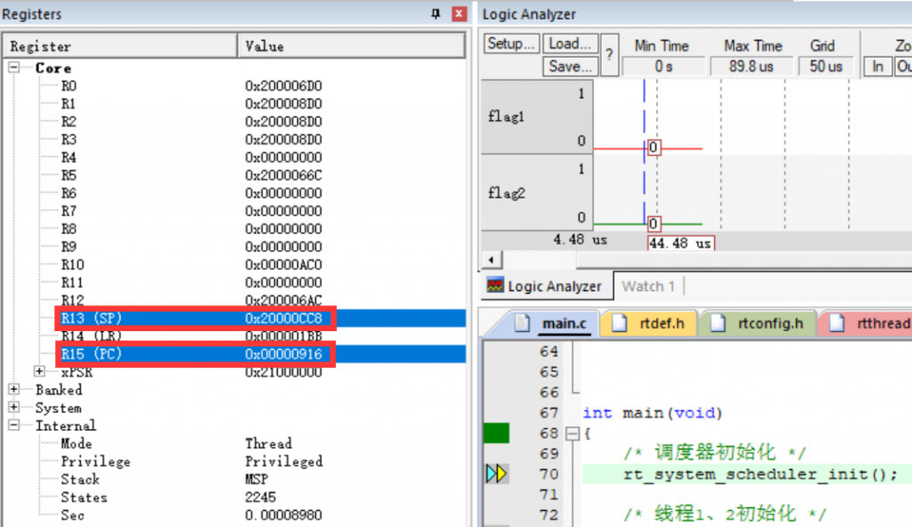The height and width of the screenshot is (527, 912).
Task: Select the R11 register row
Action: tap(235, 283)
